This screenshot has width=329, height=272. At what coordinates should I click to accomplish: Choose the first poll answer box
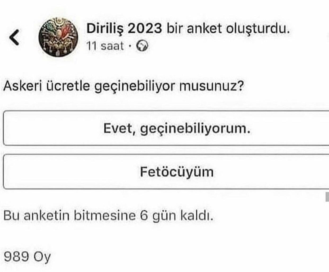[166, 128]
